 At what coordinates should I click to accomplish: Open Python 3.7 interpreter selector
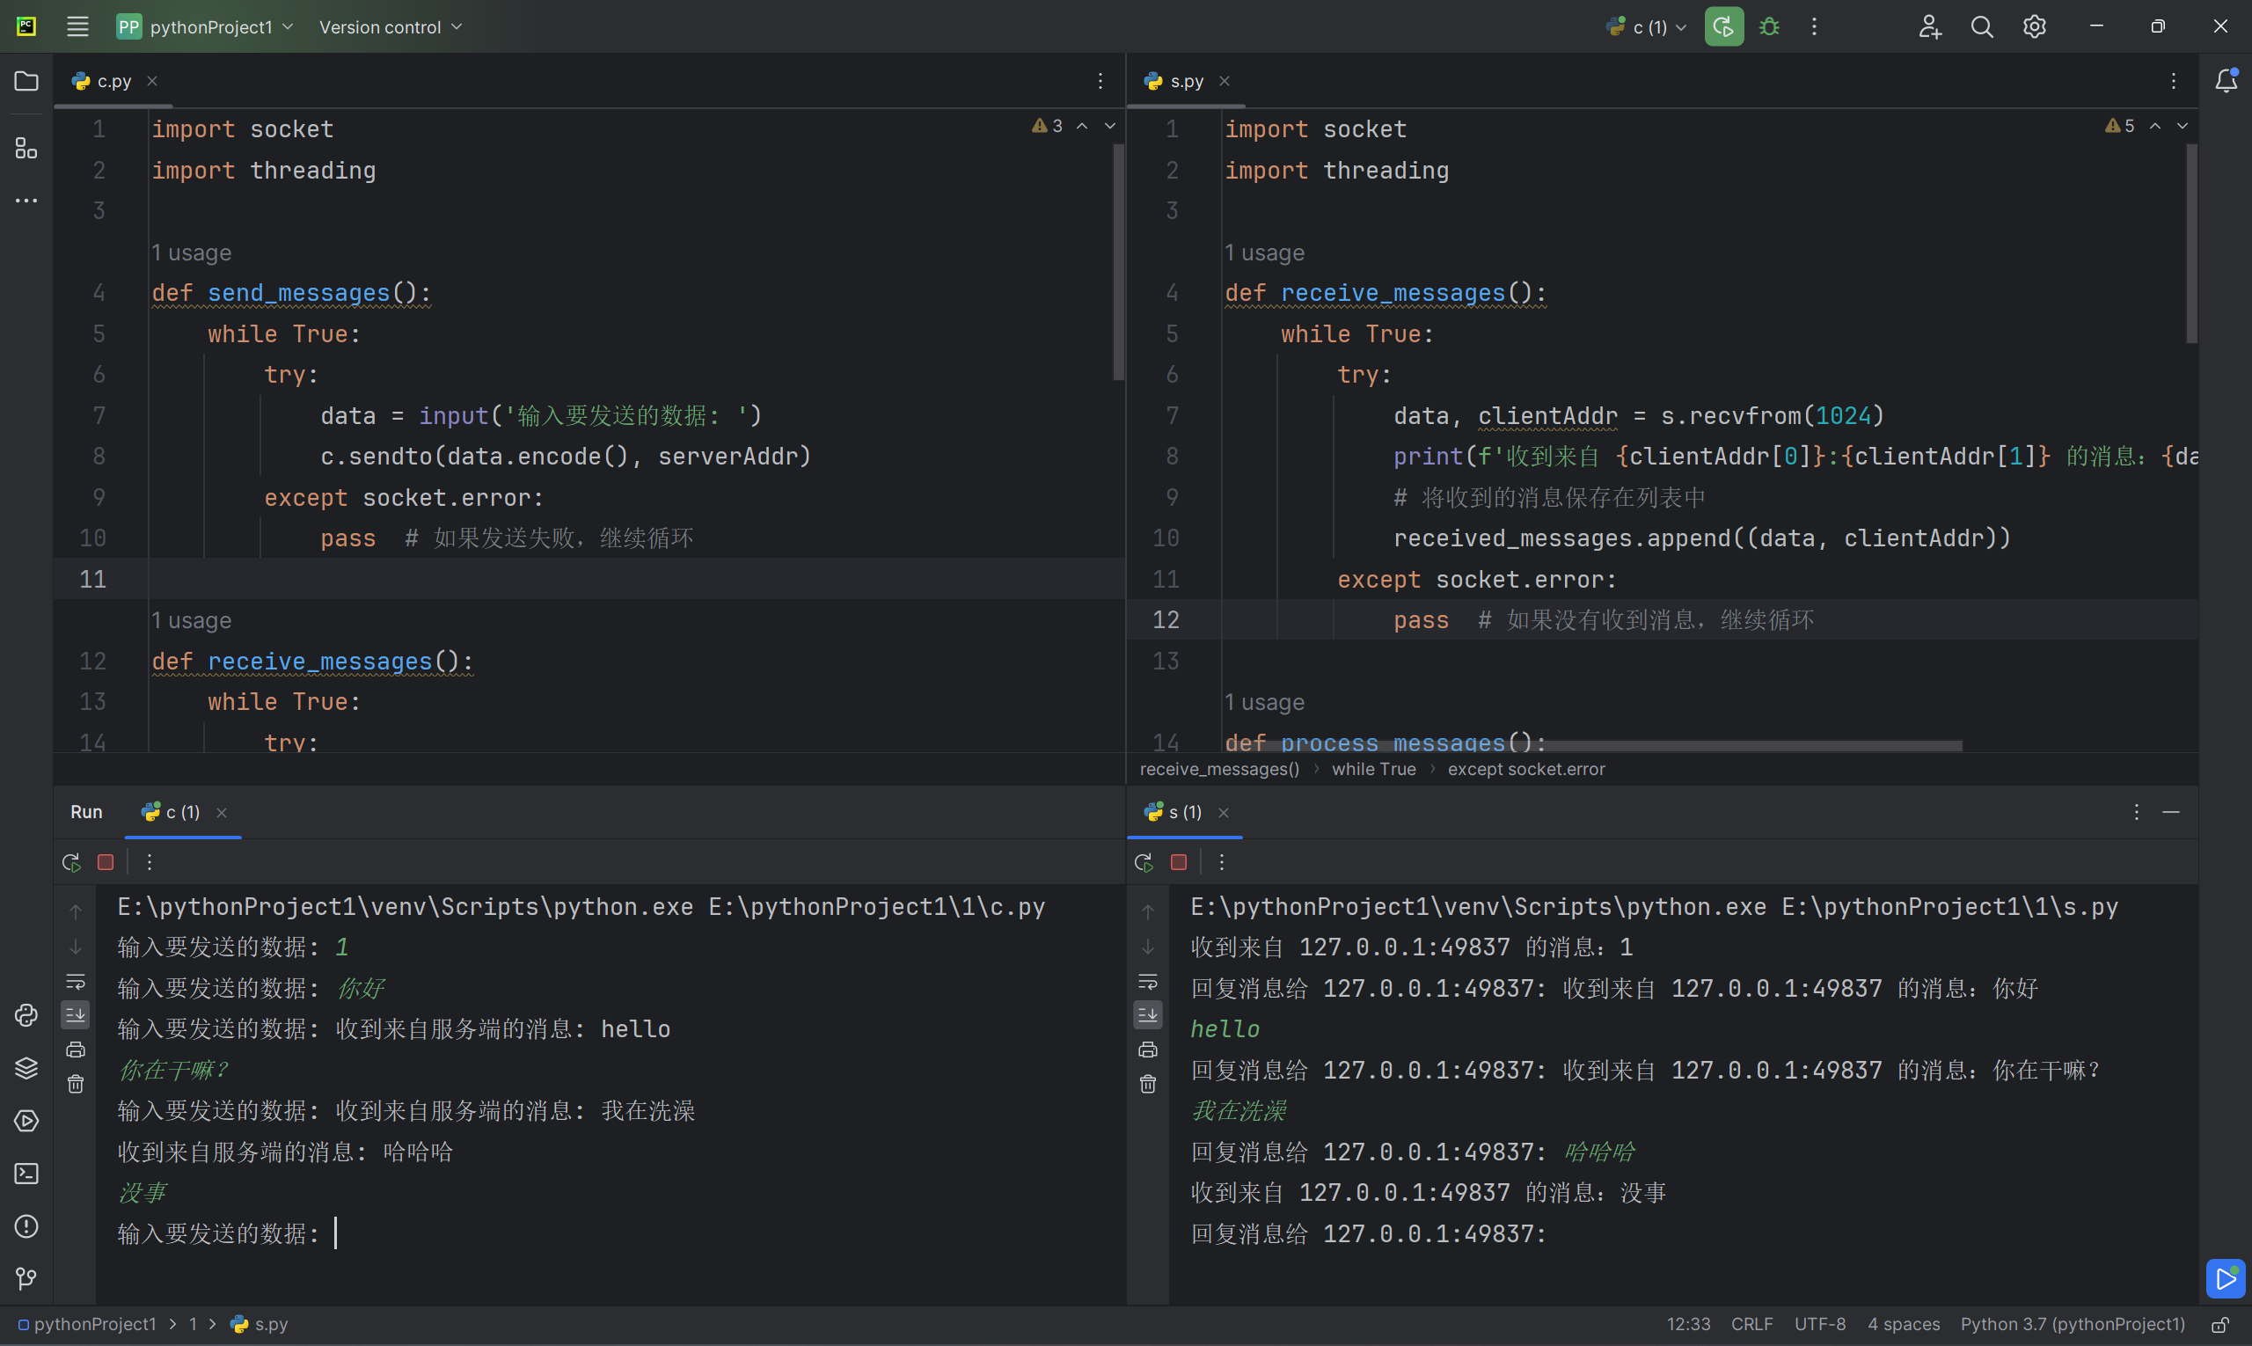(x=2073, y=1324)
